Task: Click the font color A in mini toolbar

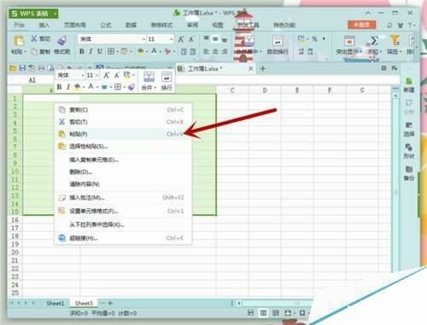Action: (x=91, y=86)
